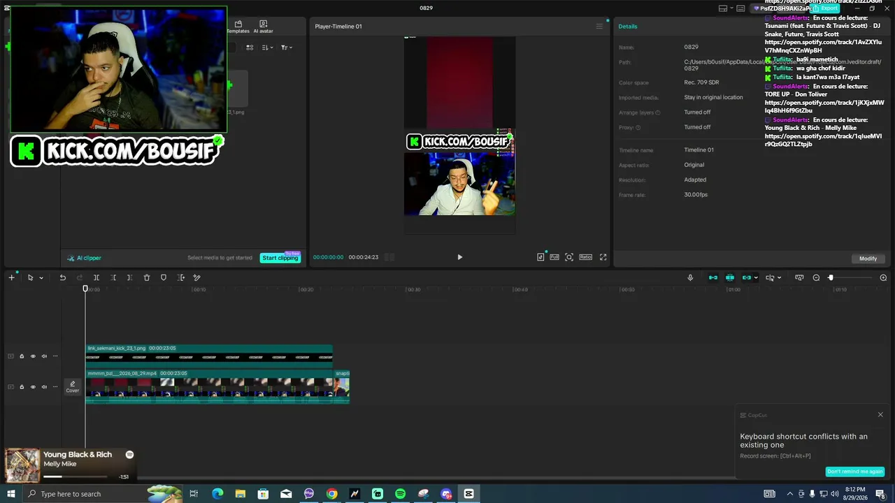Click the Windows taskbar search box
The image size is (895, 503).
(x=102, y=494)
